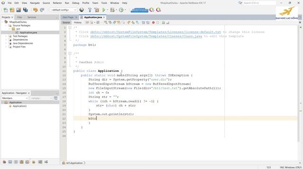This screenshot has width=303, height=170.
Task: Click the New Project toolbar icon
Action: tap(12, 10)
